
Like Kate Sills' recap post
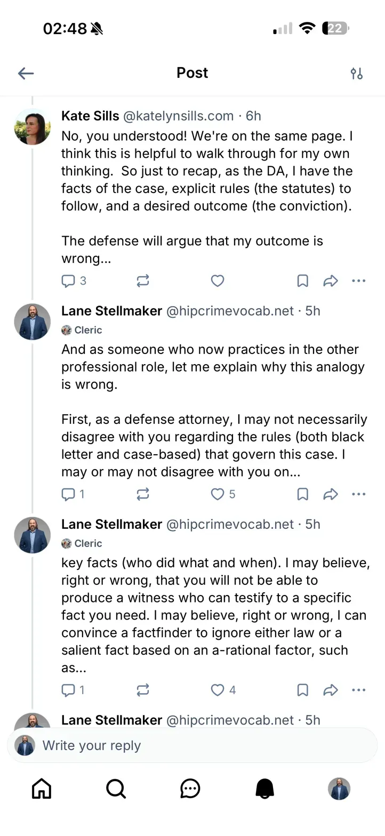218,281
